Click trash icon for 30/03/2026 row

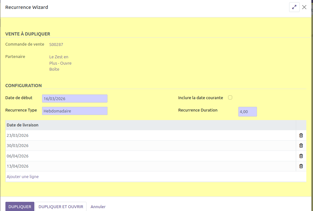tap(301, 145)
